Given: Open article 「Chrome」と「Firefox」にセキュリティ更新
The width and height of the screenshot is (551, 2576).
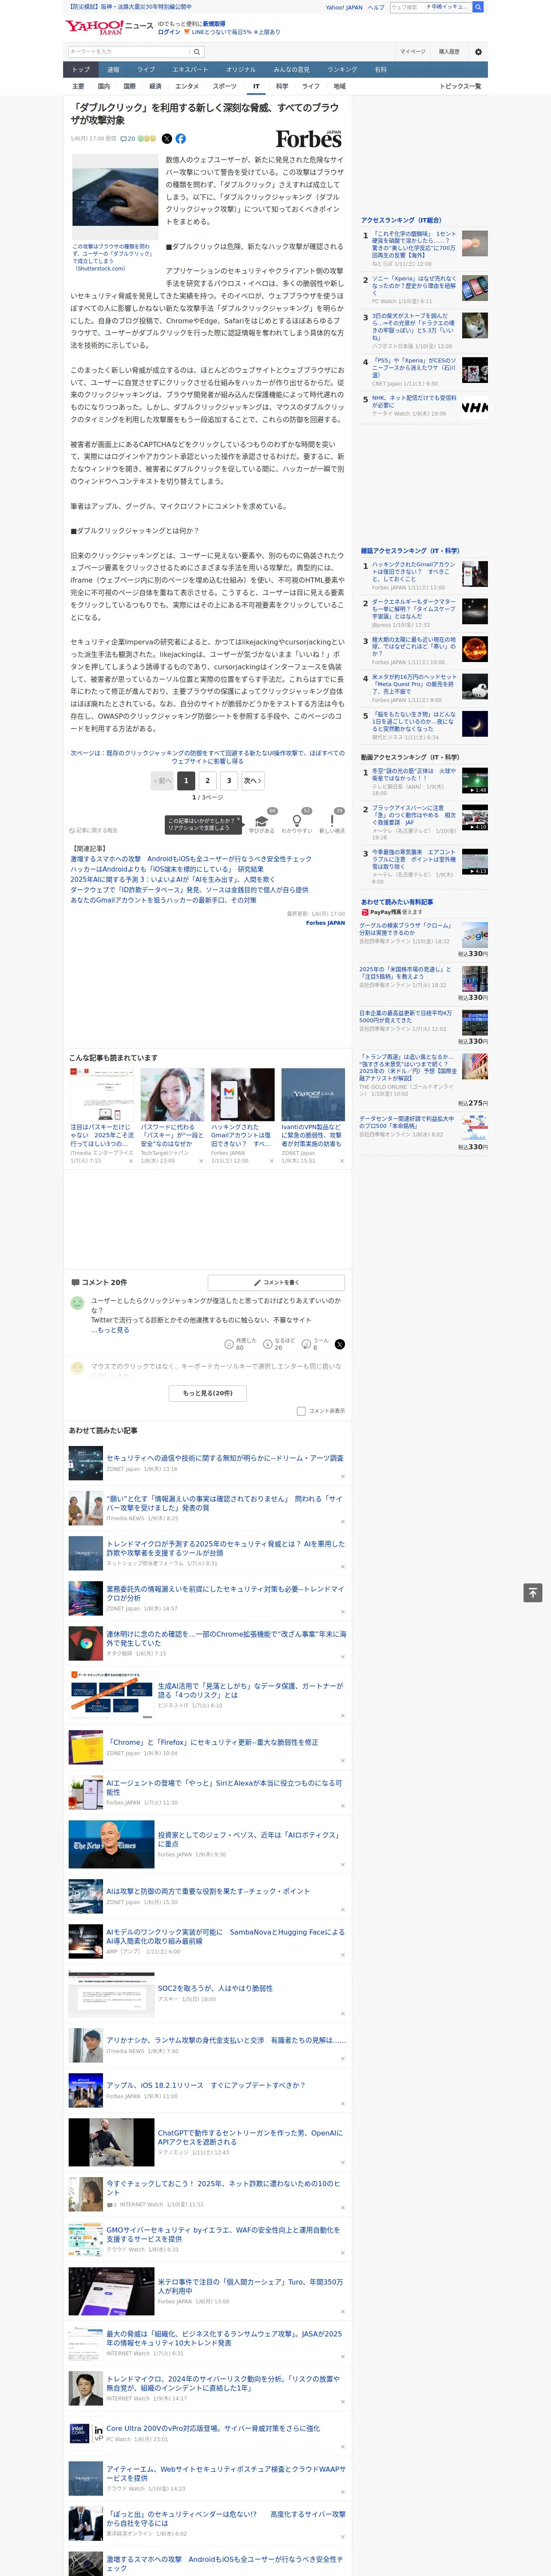Looking at the screenshot, I should pyautogui.click(x=212, y=1741).
